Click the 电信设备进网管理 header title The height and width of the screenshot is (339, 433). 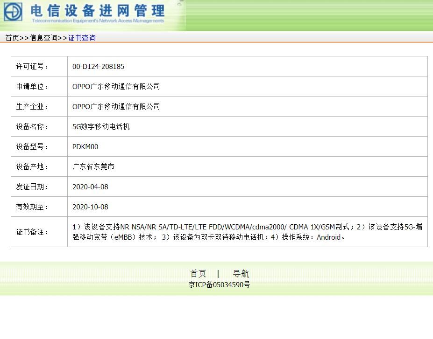pyautogui.click(x=98, y=11)
